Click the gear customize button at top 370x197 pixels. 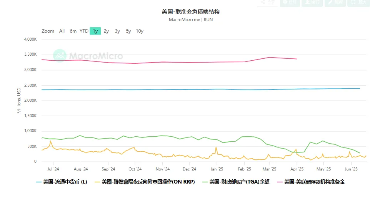click(x=290, y=2)
